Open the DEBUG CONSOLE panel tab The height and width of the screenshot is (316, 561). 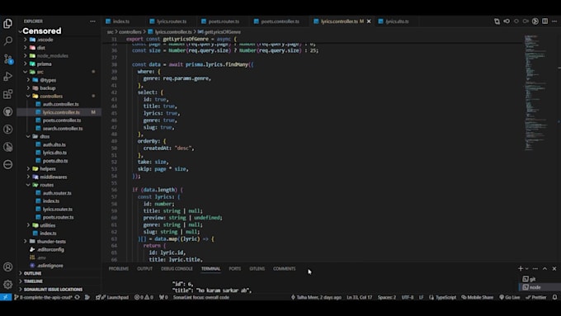click(177, 268)
